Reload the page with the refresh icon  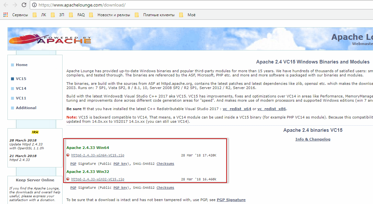point(24,5)
